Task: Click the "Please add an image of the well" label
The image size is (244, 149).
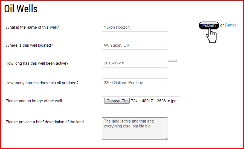Action: (x=35, y=101)
